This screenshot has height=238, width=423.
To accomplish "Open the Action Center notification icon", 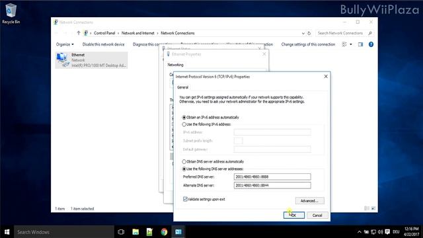I will (387, 232).
